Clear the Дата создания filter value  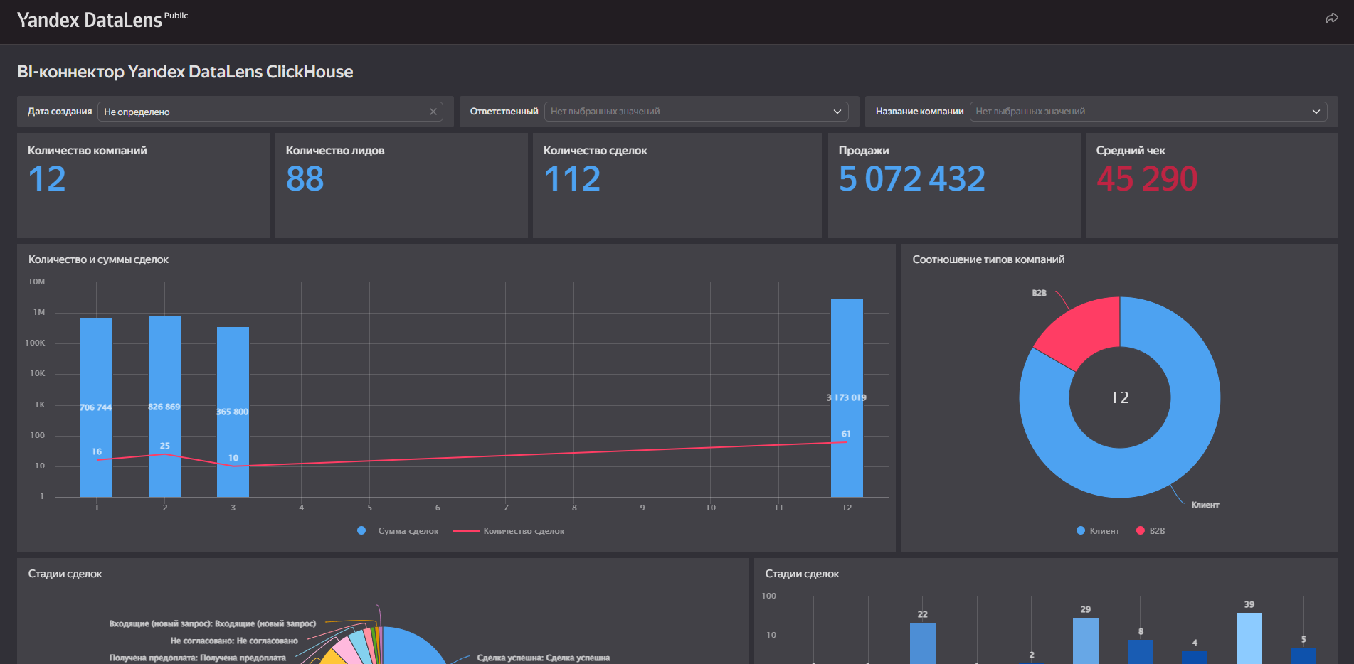tap(433, 112)
